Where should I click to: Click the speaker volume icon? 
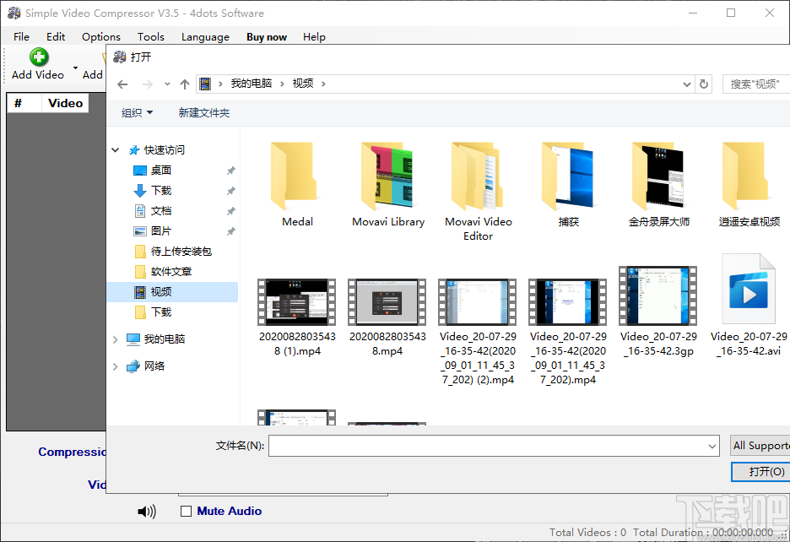(x=147, y=511)
